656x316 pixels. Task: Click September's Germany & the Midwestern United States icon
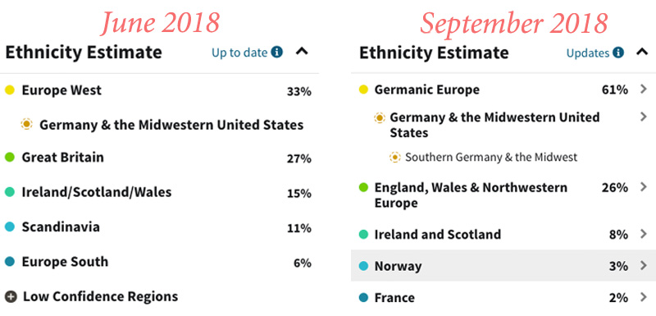click(380, 117)
